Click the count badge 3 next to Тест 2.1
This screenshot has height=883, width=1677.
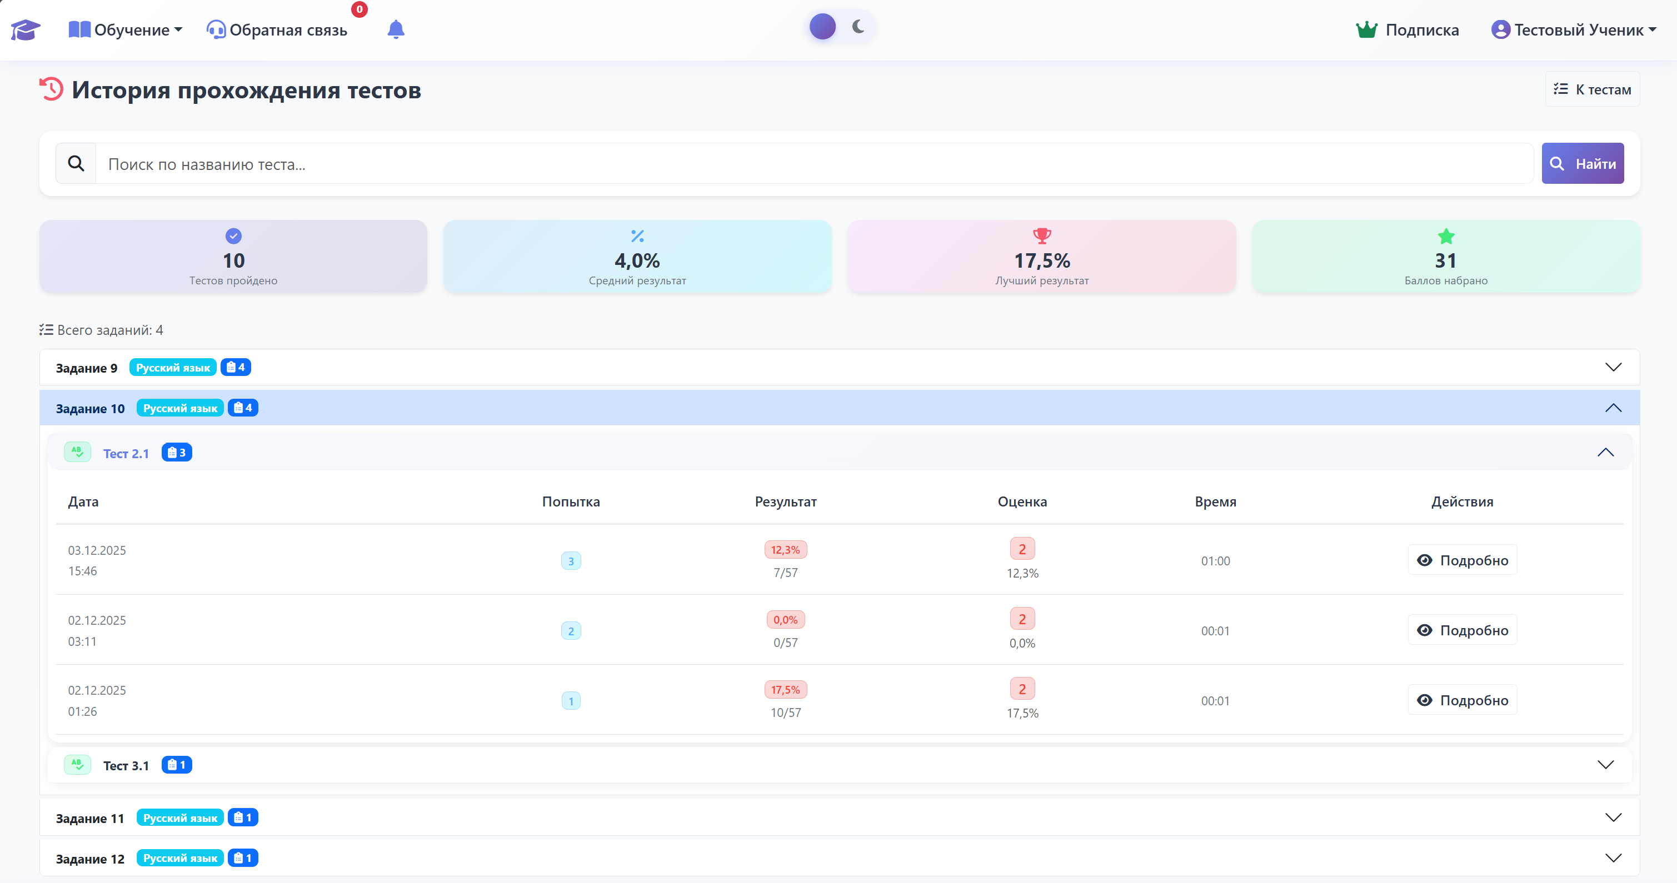(x=176, y=452)
